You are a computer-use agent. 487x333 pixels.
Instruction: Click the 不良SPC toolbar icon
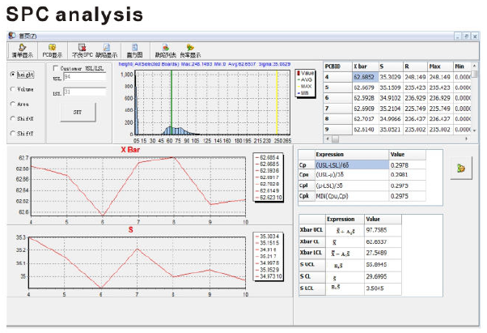[82, 49]
